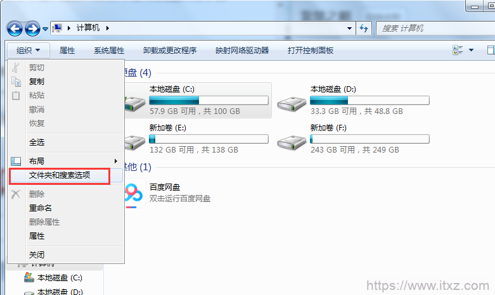This screenshot has width=495, height=295.
Task: Click the 搜索 计算机 search field
Action: tap(435, 28)
